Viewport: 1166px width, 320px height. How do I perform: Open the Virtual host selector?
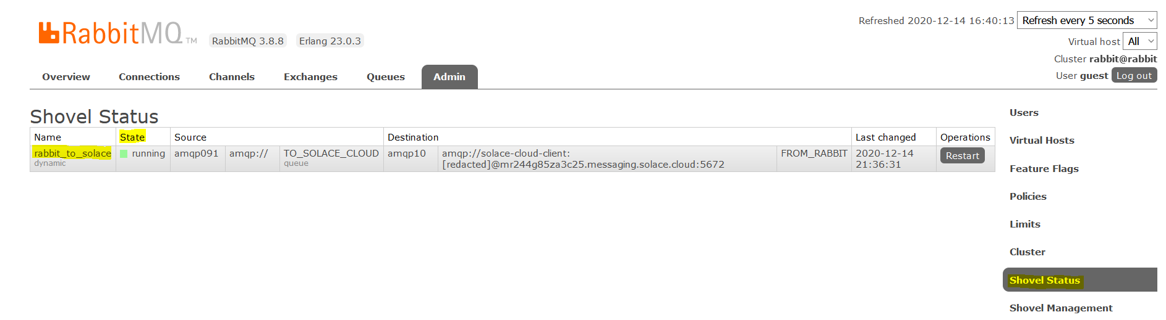pos(1139,41)
